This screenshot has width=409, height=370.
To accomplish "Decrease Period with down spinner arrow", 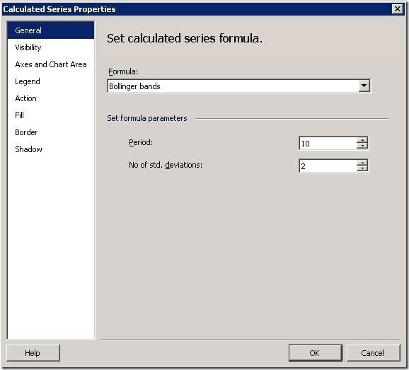I will (x=362, y=146).
